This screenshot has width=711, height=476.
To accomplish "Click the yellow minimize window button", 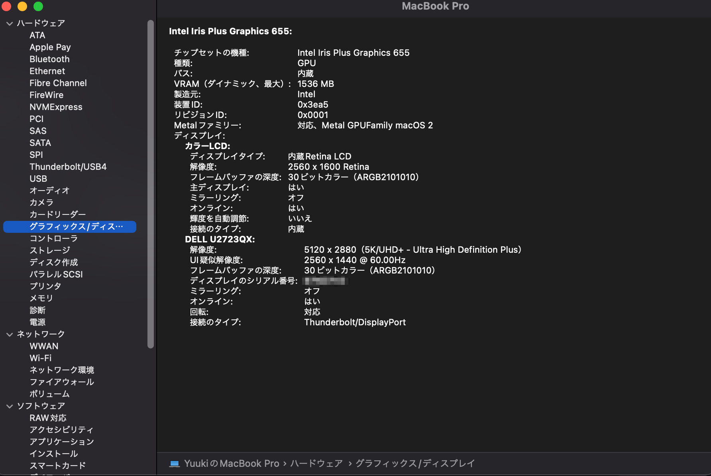I will [22, 6].
